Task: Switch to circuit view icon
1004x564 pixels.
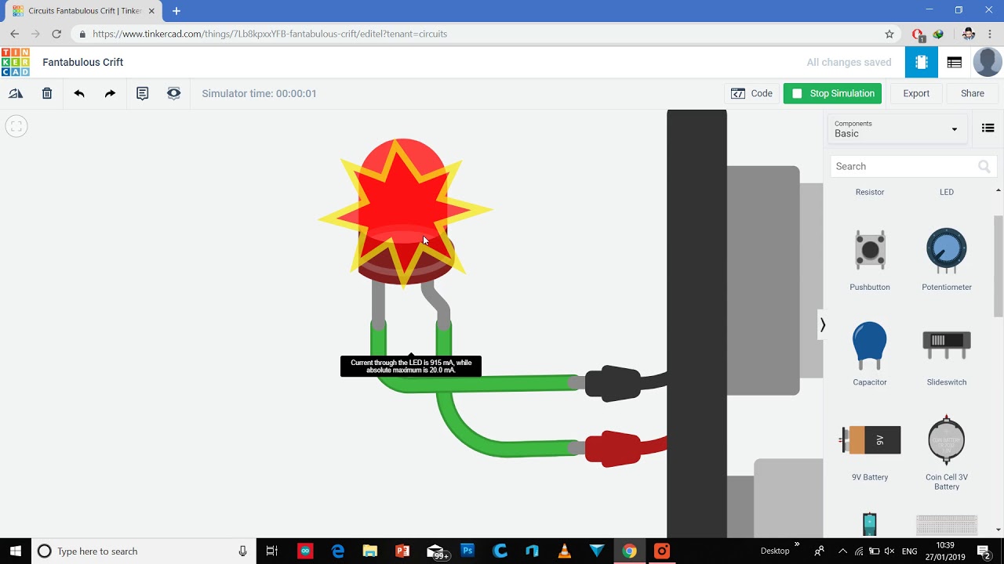Action: (x=922, y=62)
